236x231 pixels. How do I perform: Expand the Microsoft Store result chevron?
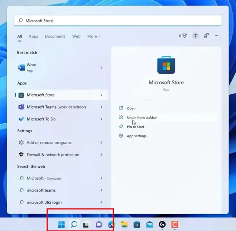click(101, 95)
